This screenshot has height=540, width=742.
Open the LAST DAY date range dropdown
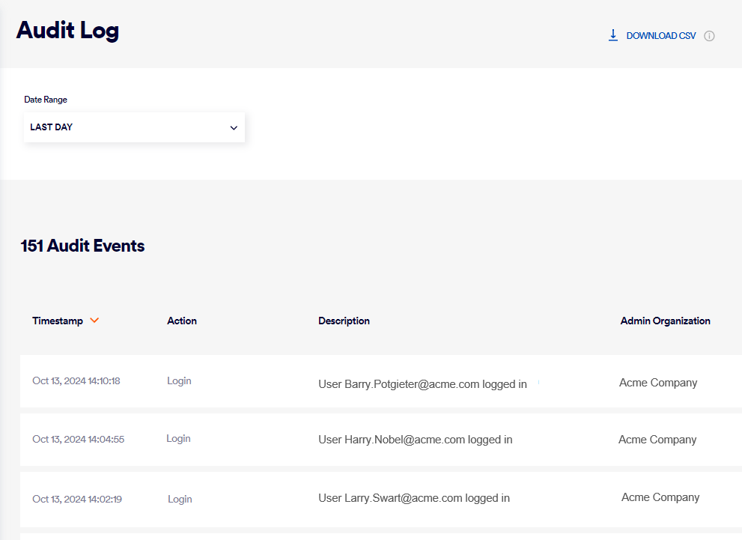point(133,127)
